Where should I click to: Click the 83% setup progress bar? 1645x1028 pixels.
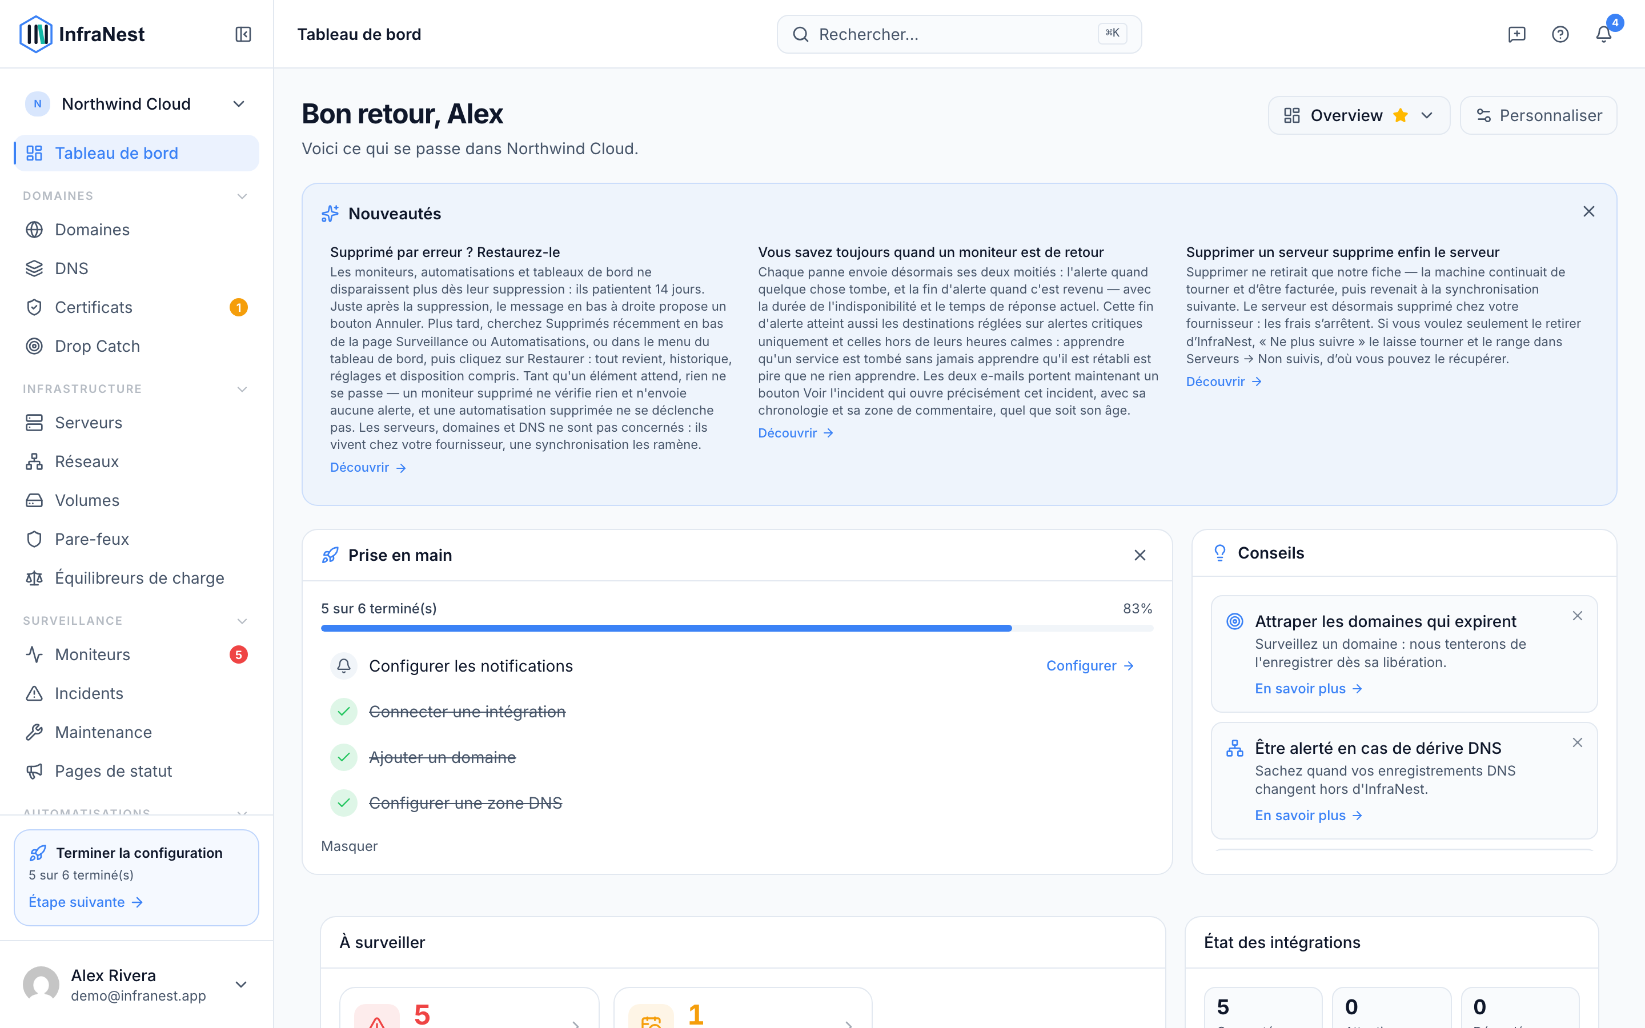click(x=737, y=628)
